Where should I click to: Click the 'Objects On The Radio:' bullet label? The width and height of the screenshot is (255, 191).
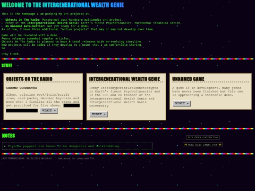pos(23,20)
